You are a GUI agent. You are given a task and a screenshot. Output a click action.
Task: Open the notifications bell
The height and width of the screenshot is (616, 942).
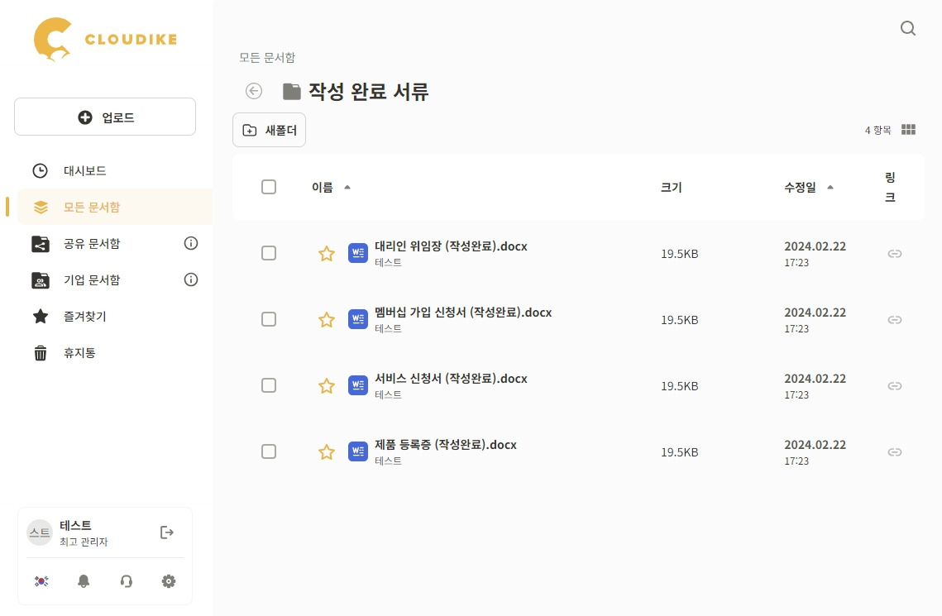tap(84, 581)
